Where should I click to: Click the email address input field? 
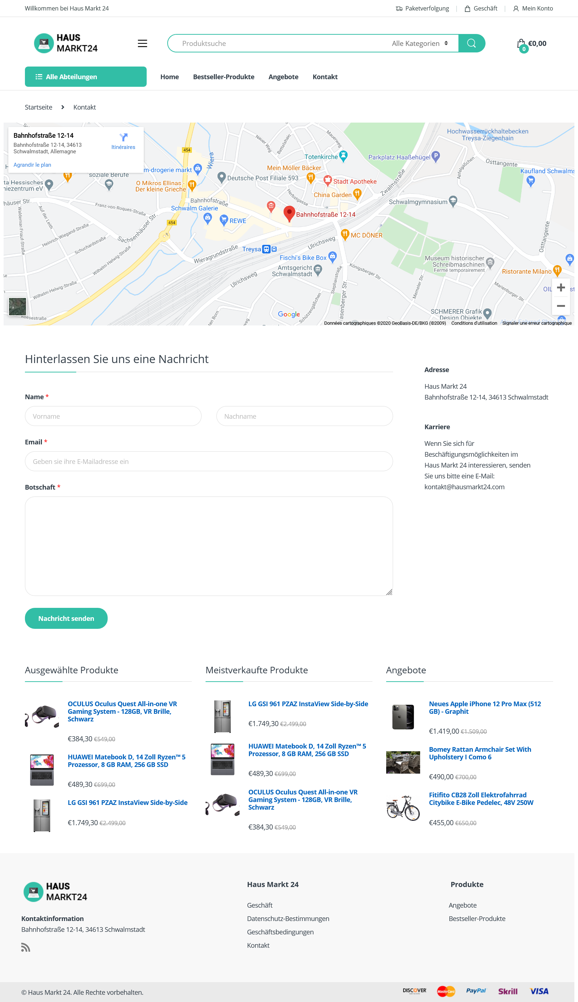click(x=209, y=461)
